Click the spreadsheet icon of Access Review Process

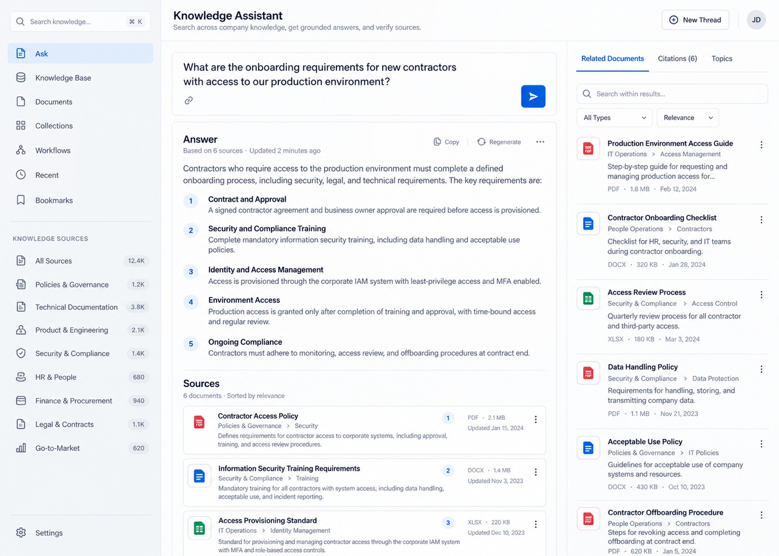coord(588,299)
